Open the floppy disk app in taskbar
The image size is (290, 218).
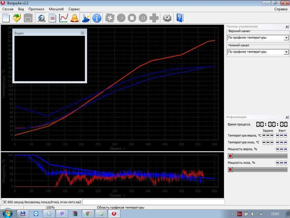coord(23,214)
